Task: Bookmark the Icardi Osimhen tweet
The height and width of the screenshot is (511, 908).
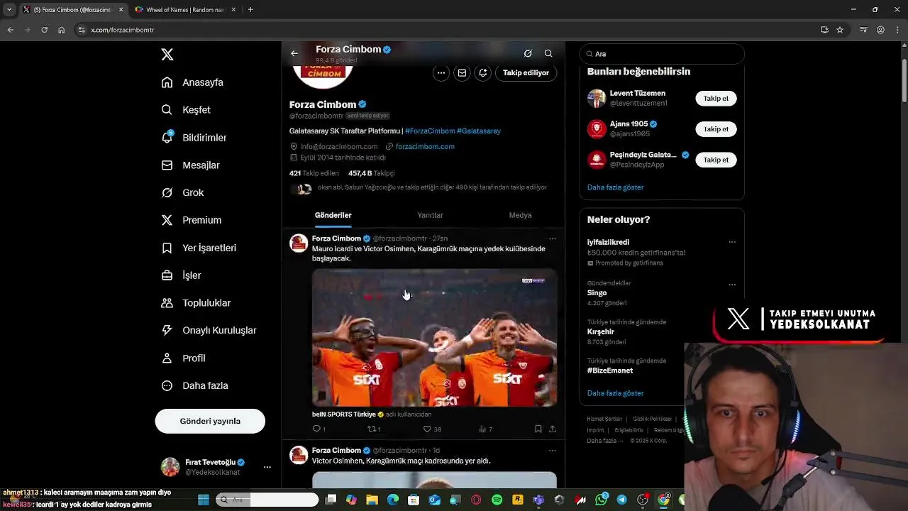Action: [x=538, y=429]
